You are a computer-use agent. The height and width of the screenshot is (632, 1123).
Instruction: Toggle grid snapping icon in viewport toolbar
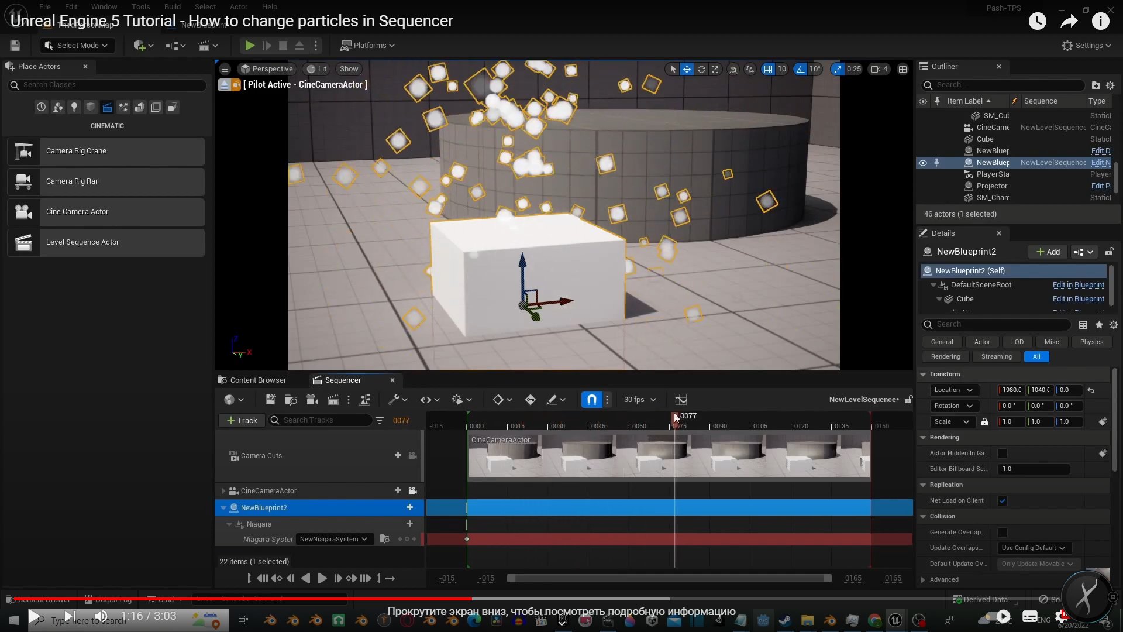point(768,69)
